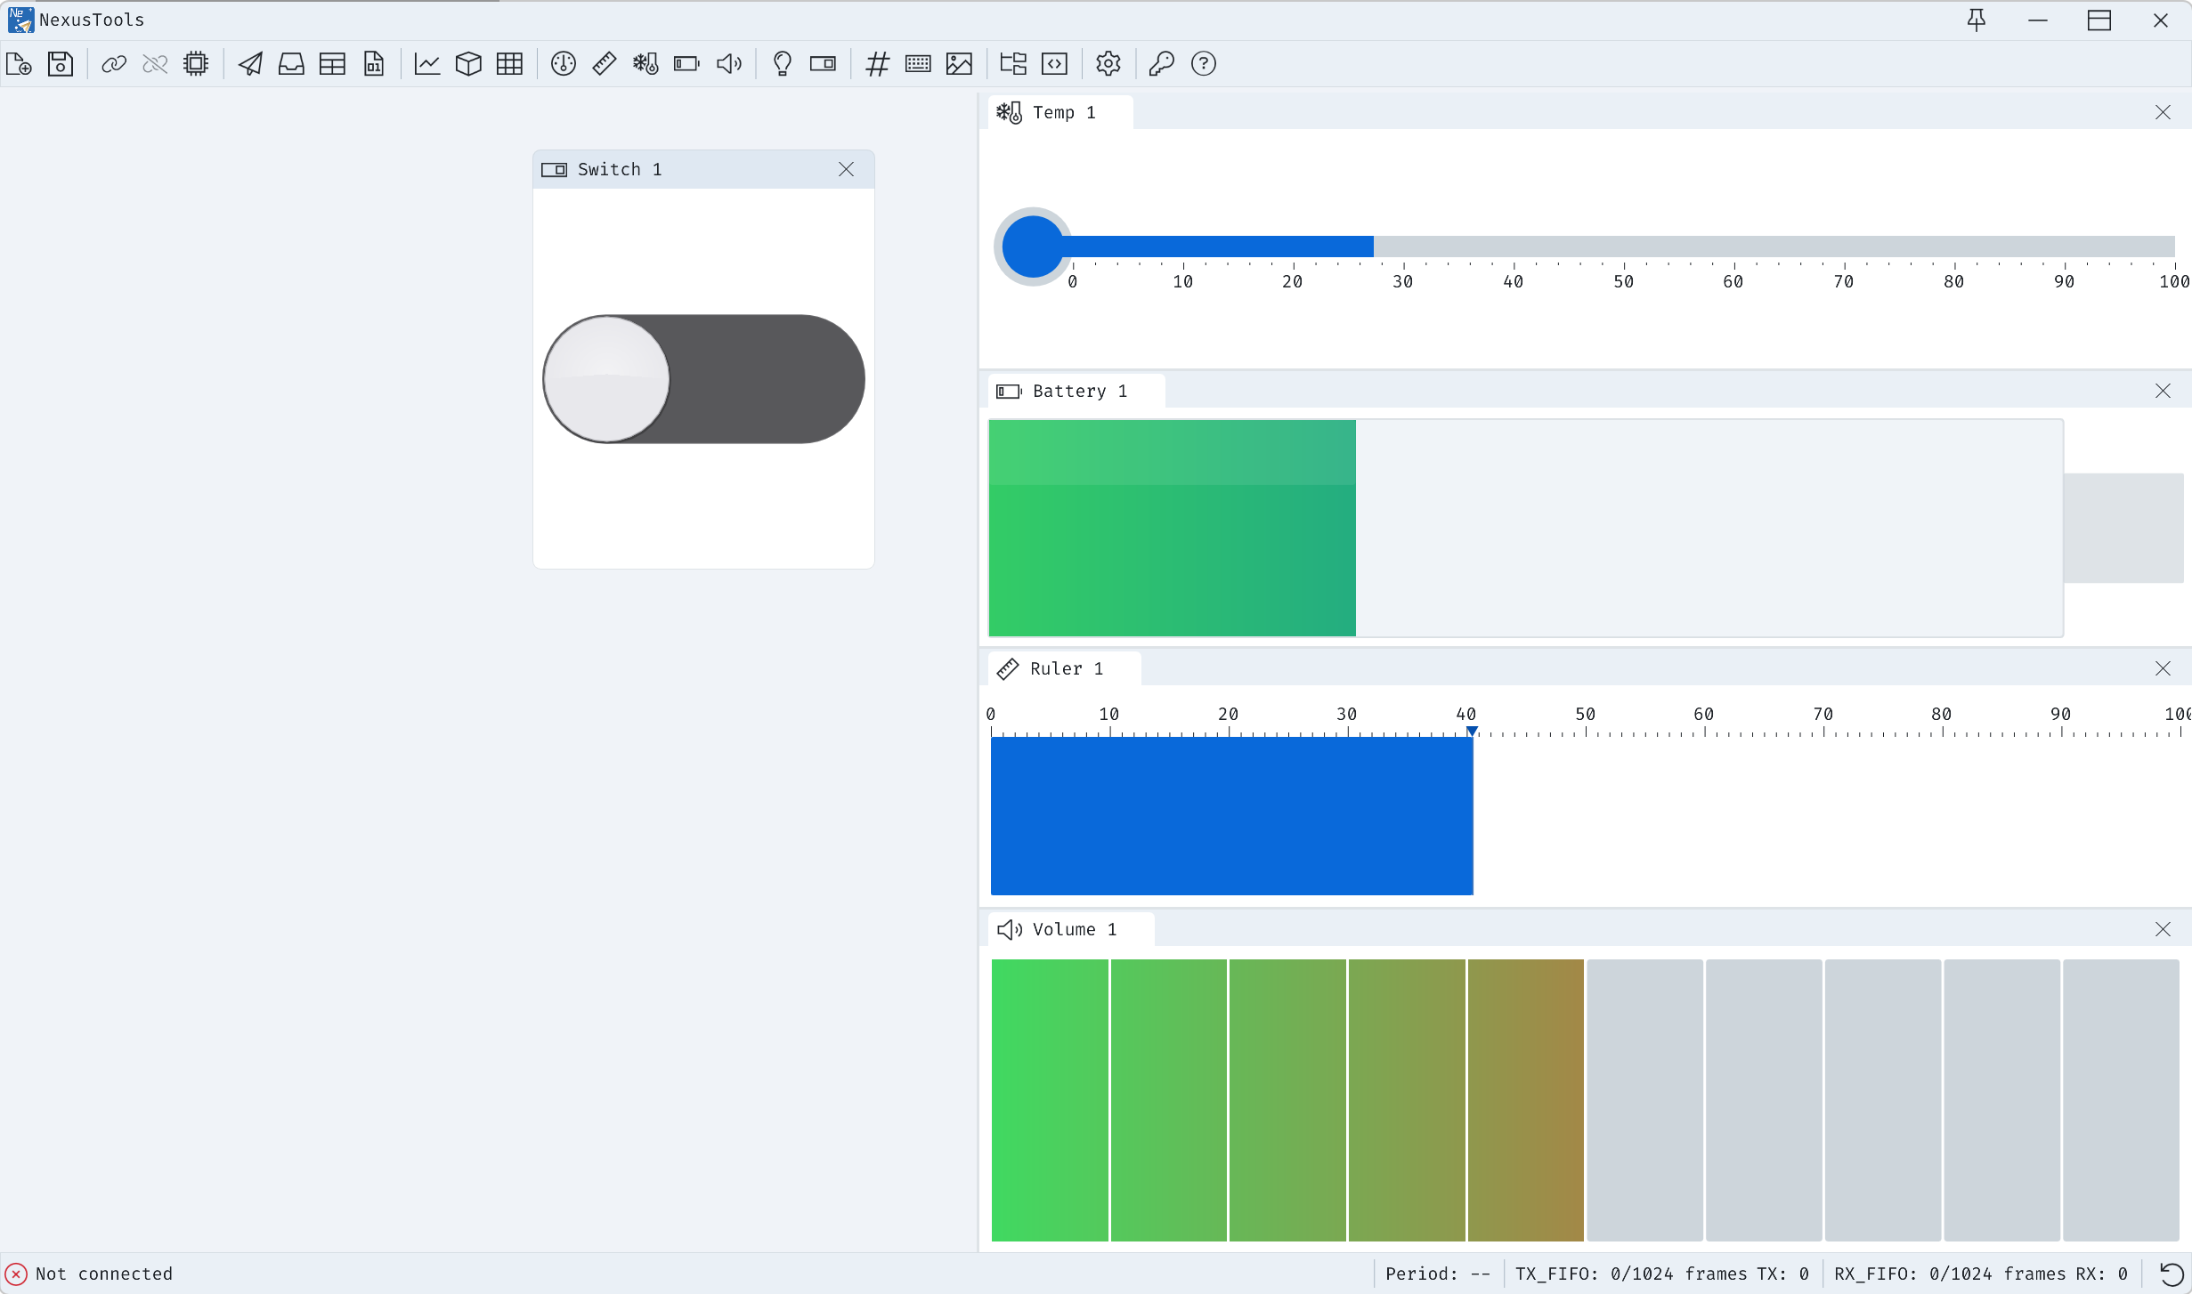Click the light bulb LED icon

pyautogui.click(x=782, y=64)
